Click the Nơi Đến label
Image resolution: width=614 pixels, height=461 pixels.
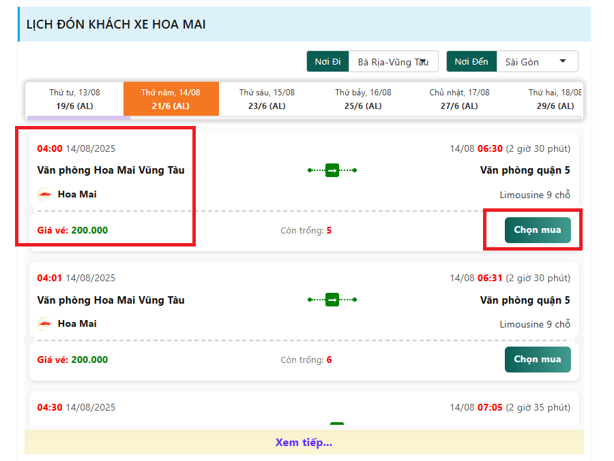471,62
